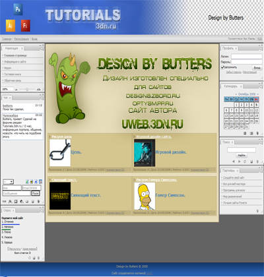Click the chat send button

pos(36,193)
